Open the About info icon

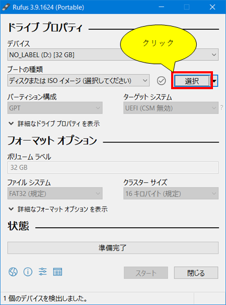[28, 271]
